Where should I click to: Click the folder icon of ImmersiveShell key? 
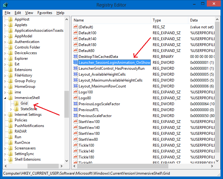point(11,98)
